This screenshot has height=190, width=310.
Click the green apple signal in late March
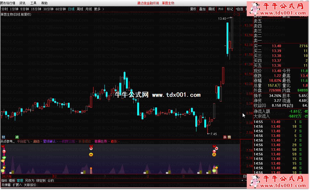214,170
